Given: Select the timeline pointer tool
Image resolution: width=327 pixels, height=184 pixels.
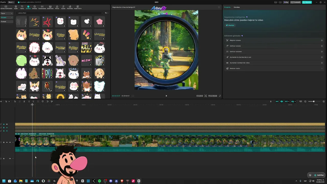Looking at the screenshot, I should click(6, 101).
